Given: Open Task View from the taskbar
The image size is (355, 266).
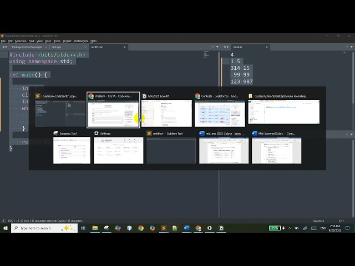Looking at the screenshot, I should coord(83,228).
